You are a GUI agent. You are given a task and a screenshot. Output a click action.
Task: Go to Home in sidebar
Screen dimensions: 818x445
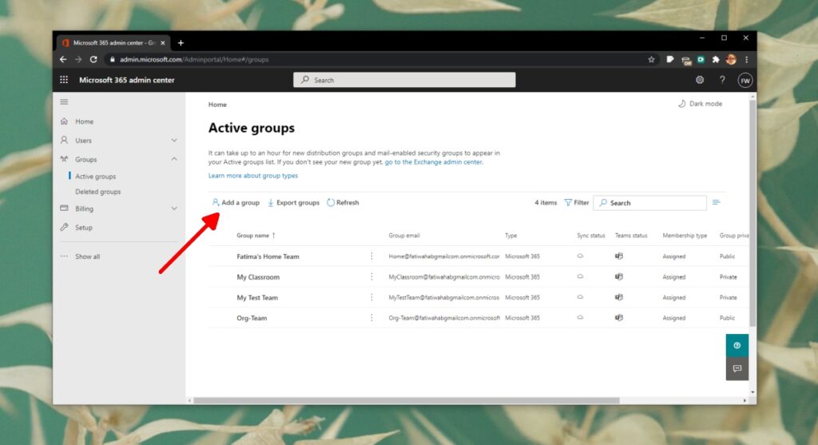(x=84, y=121)
